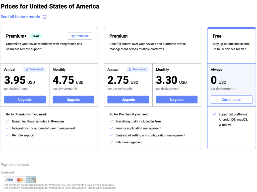Click checkmark beside Remote support feature
The width and height of the screenshot is (257, 192).
[x=8, y=135]
